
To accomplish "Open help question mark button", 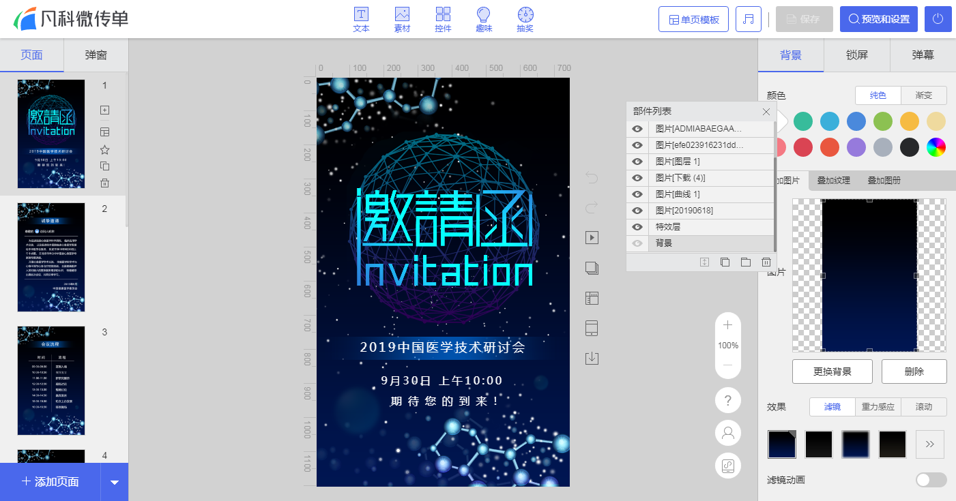I will [x=727, y=400].
